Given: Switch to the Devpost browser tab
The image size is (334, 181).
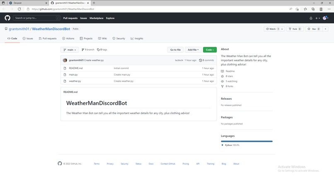Looking at the screenshot, I should click(x=28, y=3).
